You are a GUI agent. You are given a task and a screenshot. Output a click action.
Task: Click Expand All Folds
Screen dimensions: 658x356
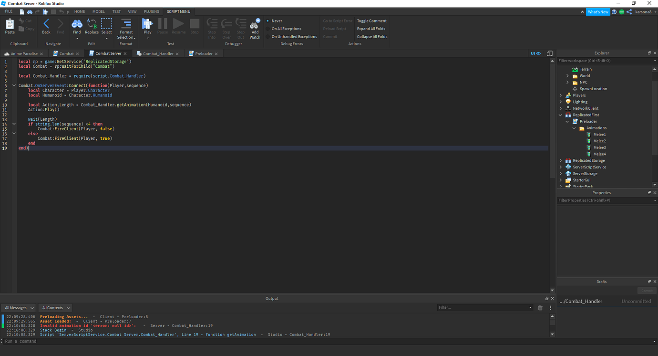[371, 29]
